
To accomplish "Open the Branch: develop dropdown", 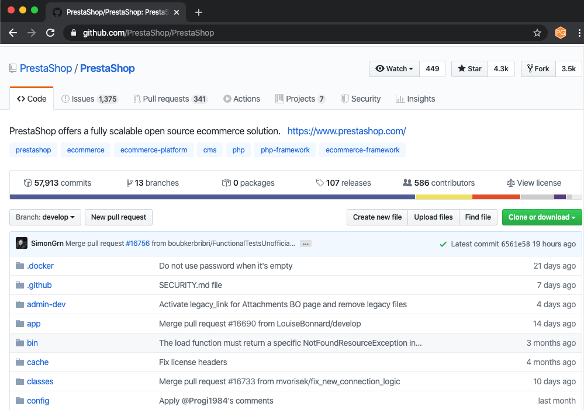I will pyautogui.click(x=45, y=217).
